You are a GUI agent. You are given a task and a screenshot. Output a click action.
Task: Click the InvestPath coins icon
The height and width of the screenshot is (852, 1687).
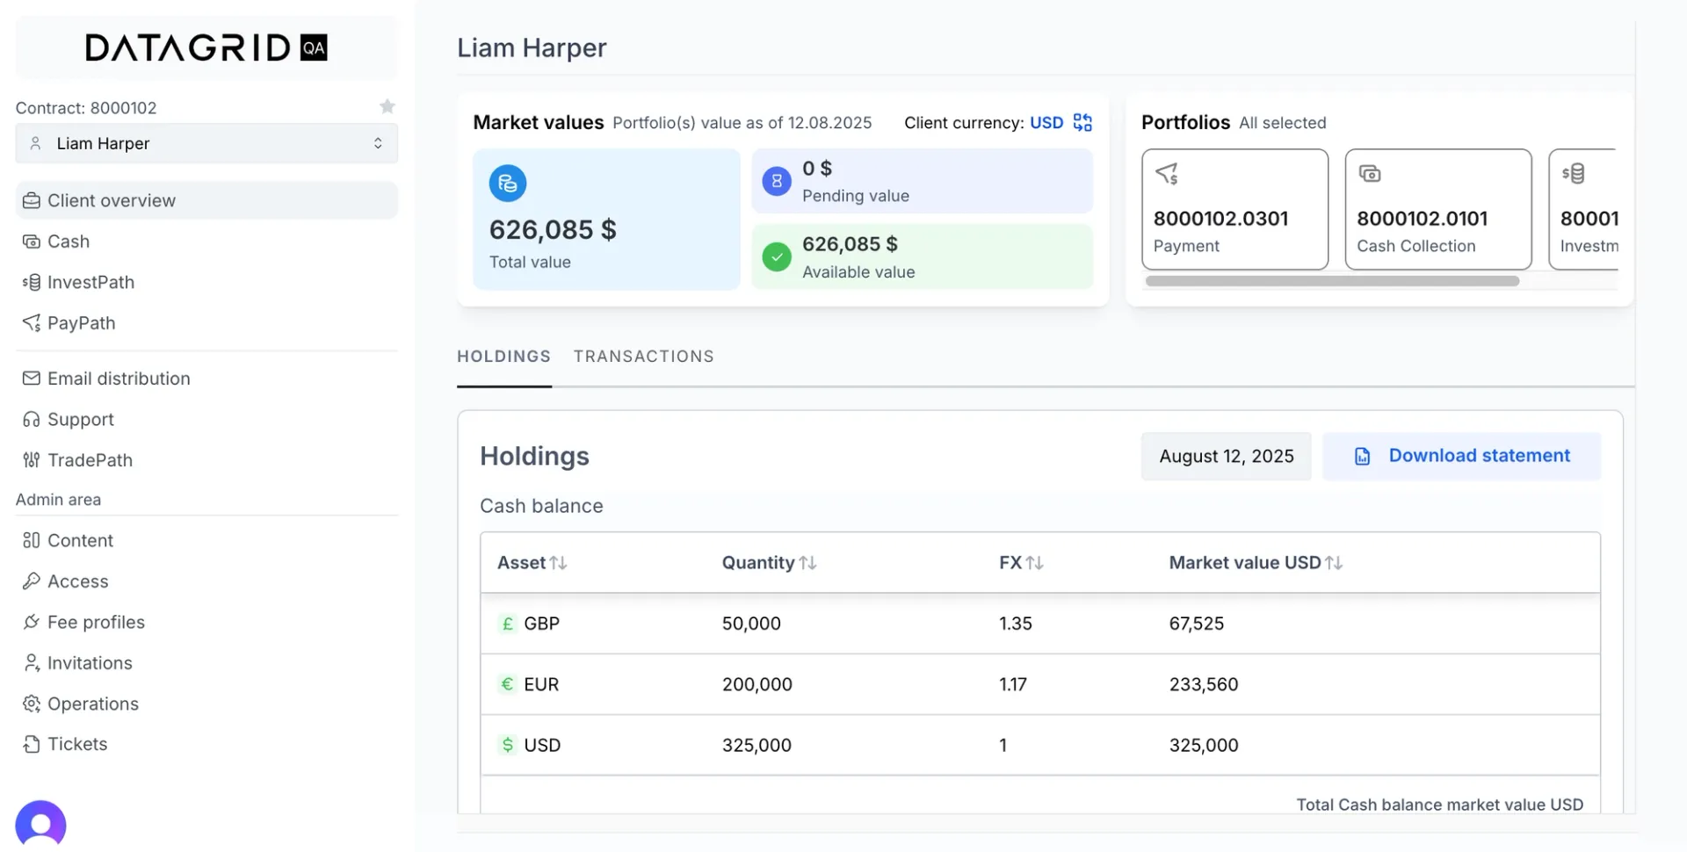point(32,282)
